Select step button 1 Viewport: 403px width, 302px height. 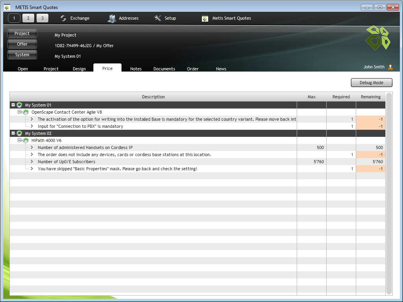coord(14,18)
